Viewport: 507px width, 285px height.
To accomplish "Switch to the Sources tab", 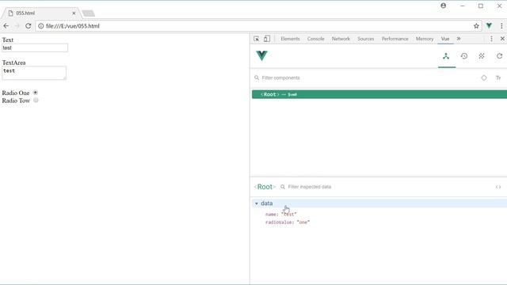I will pyautogui.click(x=366, y=39).
